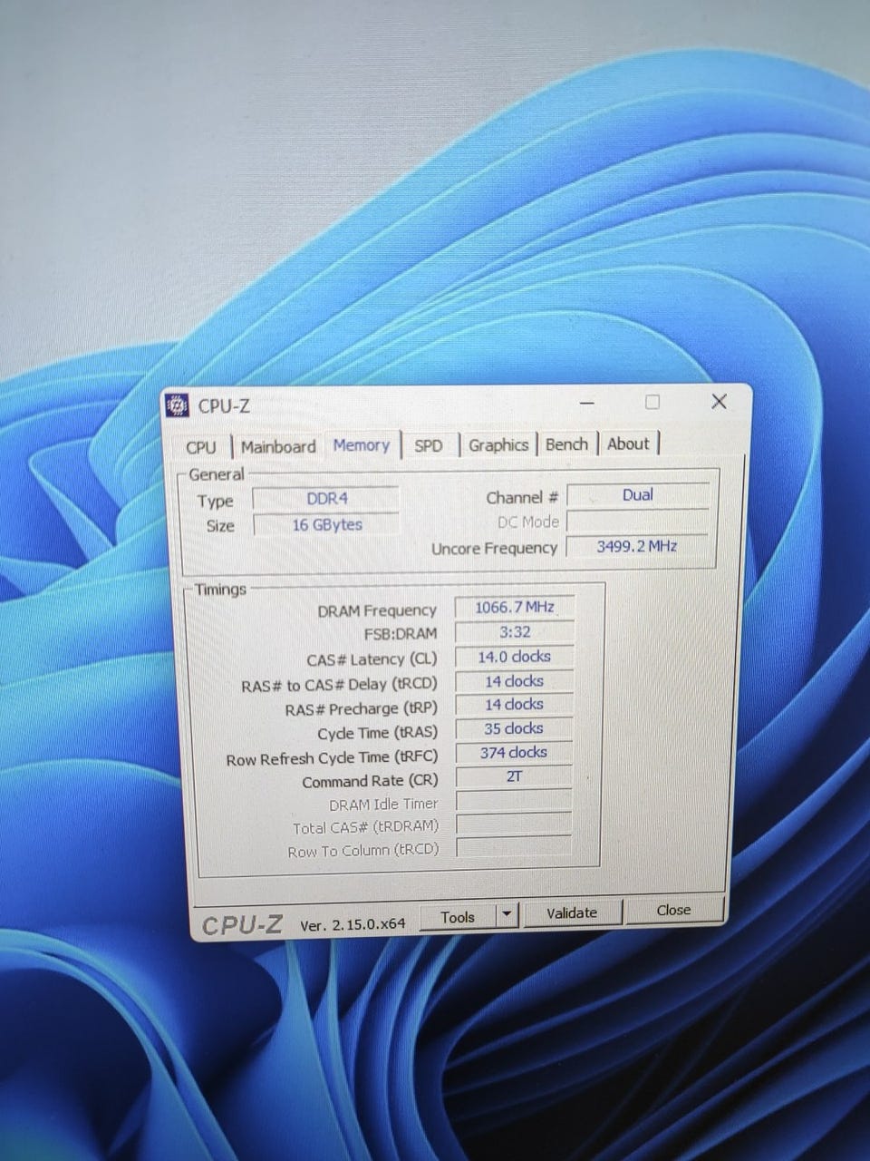
Task: Click the Command Rate (CR) label
Action: 370,781
